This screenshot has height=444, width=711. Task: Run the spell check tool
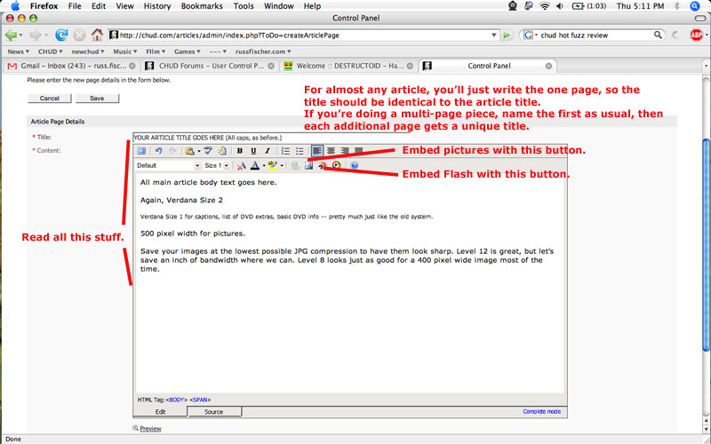(x=208, y=151)
